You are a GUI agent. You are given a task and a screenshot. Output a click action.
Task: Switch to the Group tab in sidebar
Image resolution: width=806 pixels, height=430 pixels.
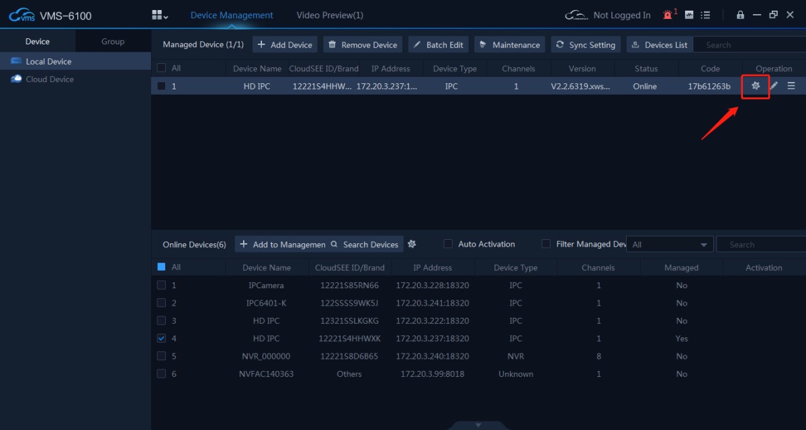coord(113,42)
